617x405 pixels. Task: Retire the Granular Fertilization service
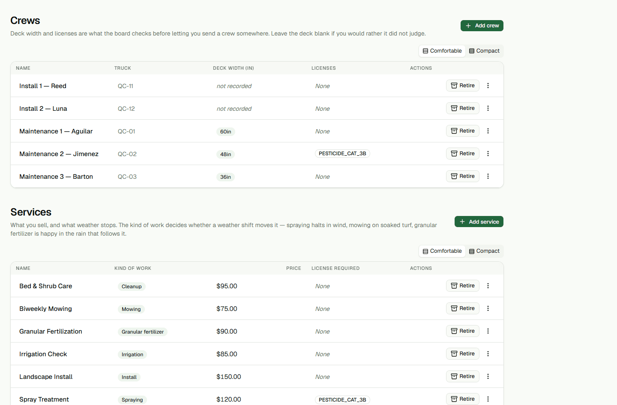(463, 331)
